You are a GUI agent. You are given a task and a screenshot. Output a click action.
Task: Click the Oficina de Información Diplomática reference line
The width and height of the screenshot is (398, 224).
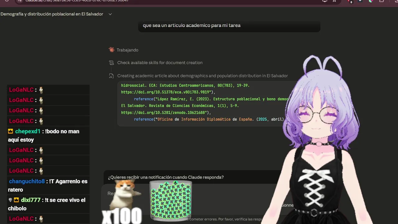click(210, 119)
